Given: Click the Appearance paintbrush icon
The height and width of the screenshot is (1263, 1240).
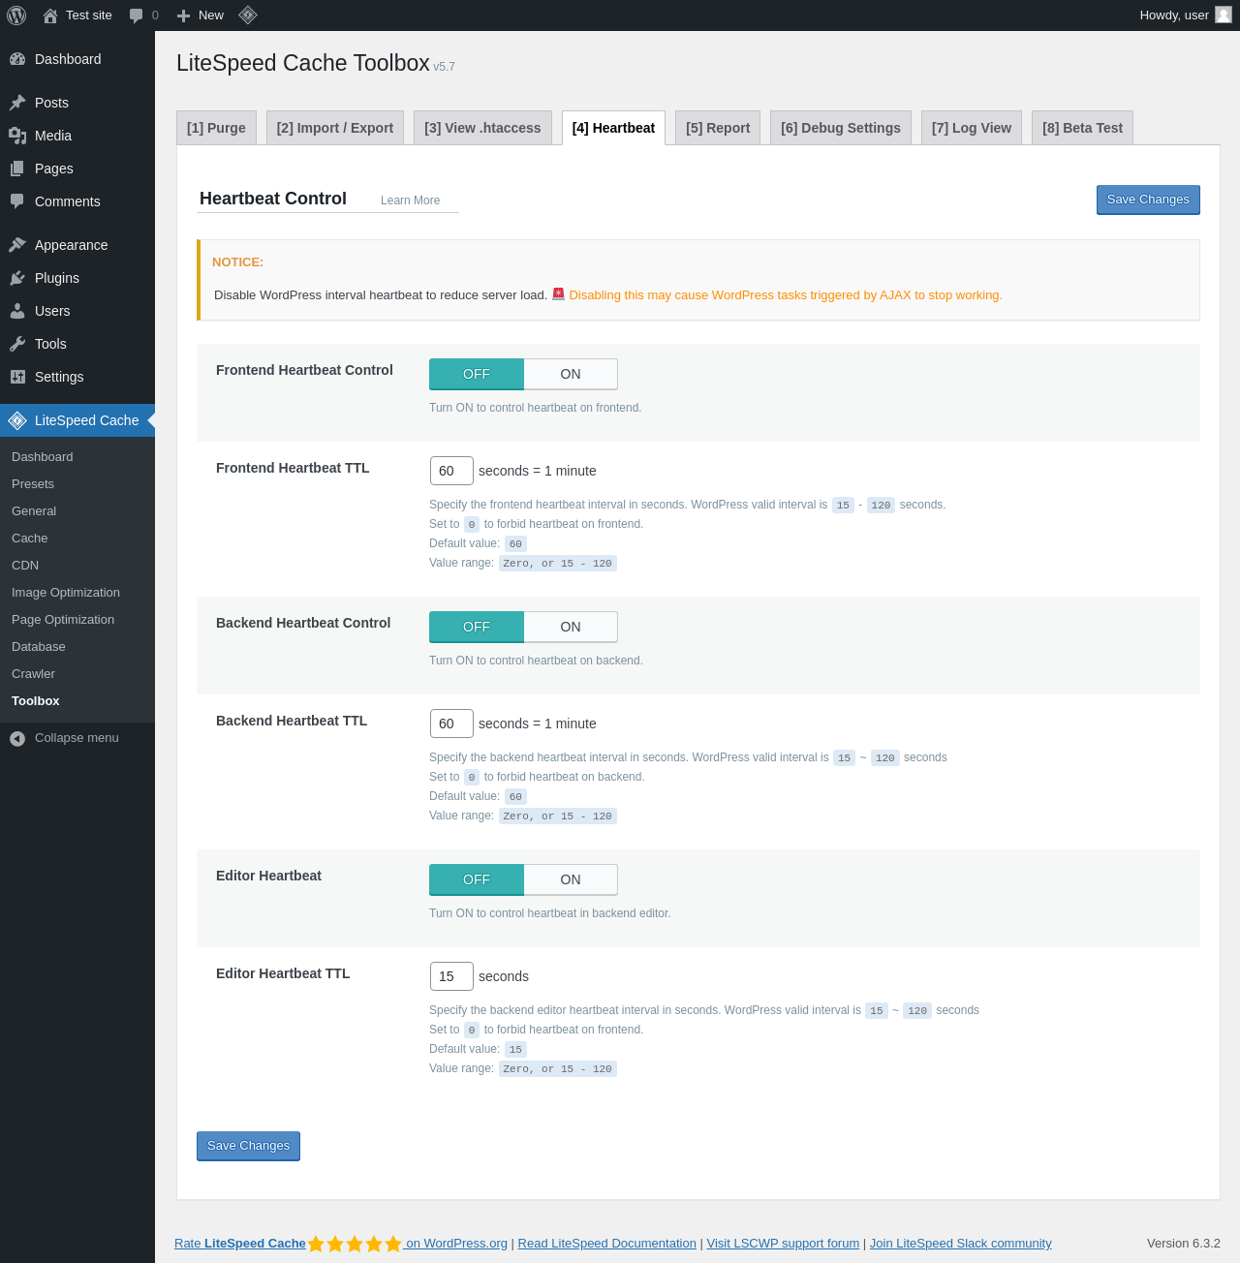Looking at the screenshot, I should point(17,245).
